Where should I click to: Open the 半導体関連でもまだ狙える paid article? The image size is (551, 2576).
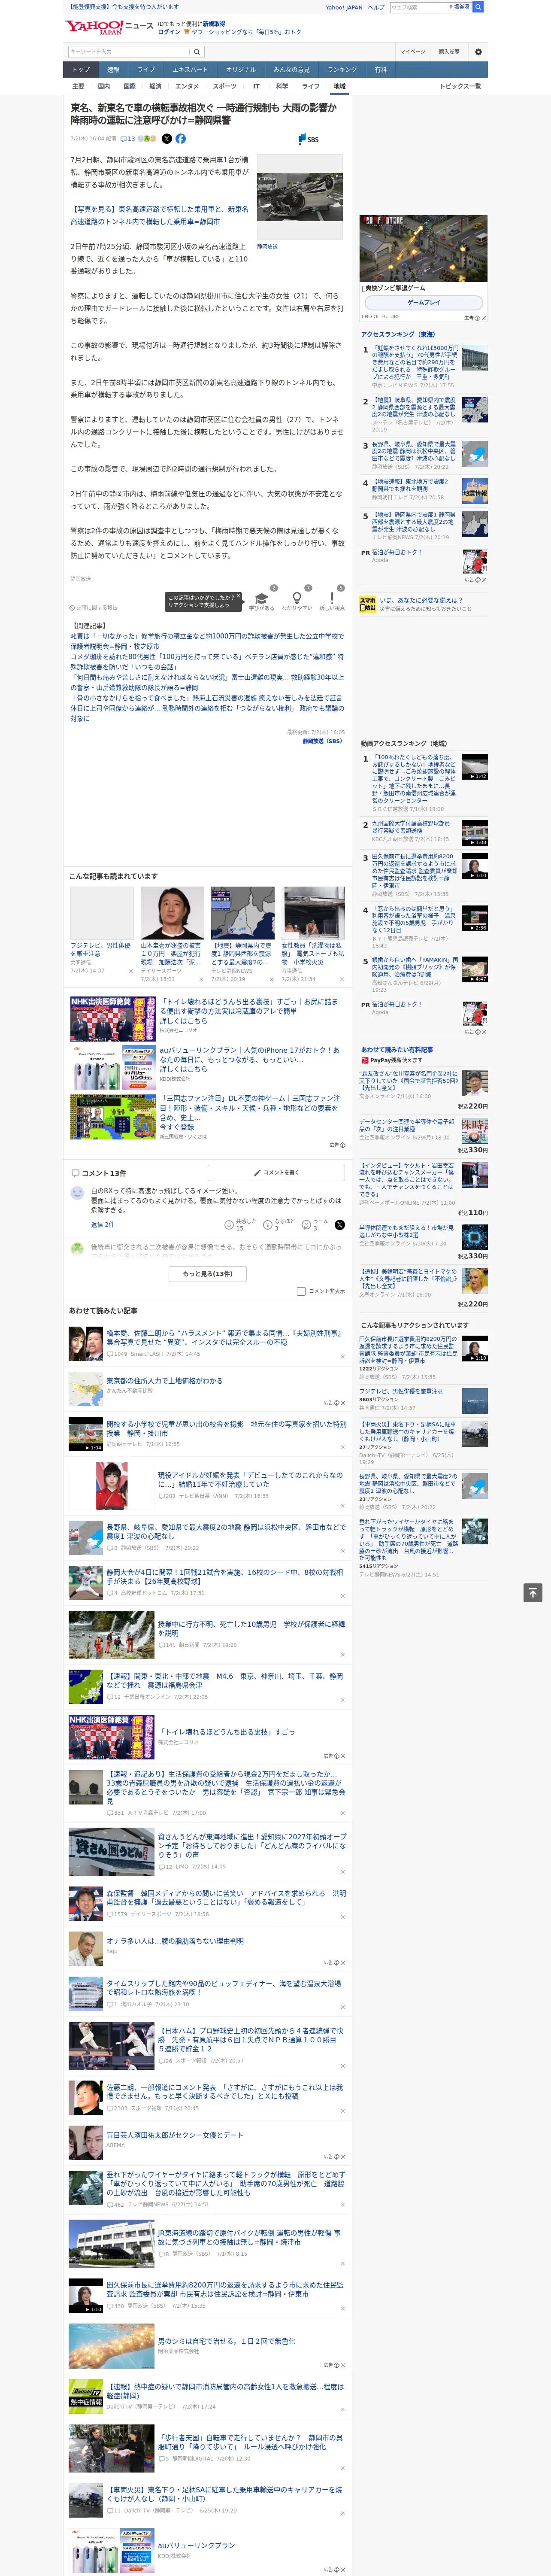point(406,1232)
